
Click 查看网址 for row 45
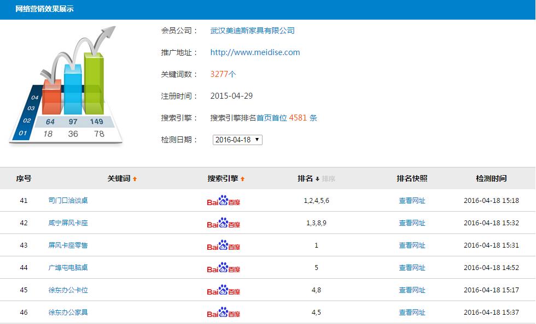coord(412,290)
